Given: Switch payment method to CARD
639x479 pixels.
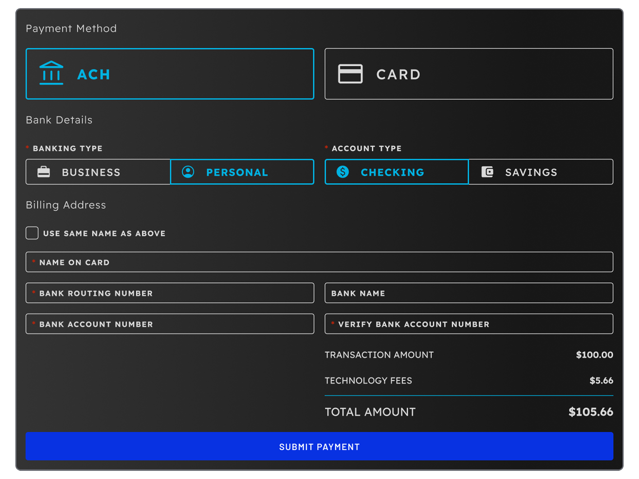Looking at the screenshot, I should click(469, 74).
